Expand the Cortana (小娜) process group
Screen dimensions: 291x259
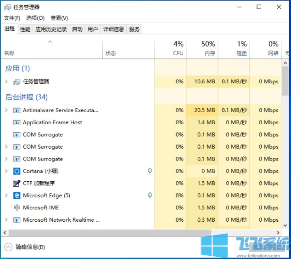click(x=6, y=171)
